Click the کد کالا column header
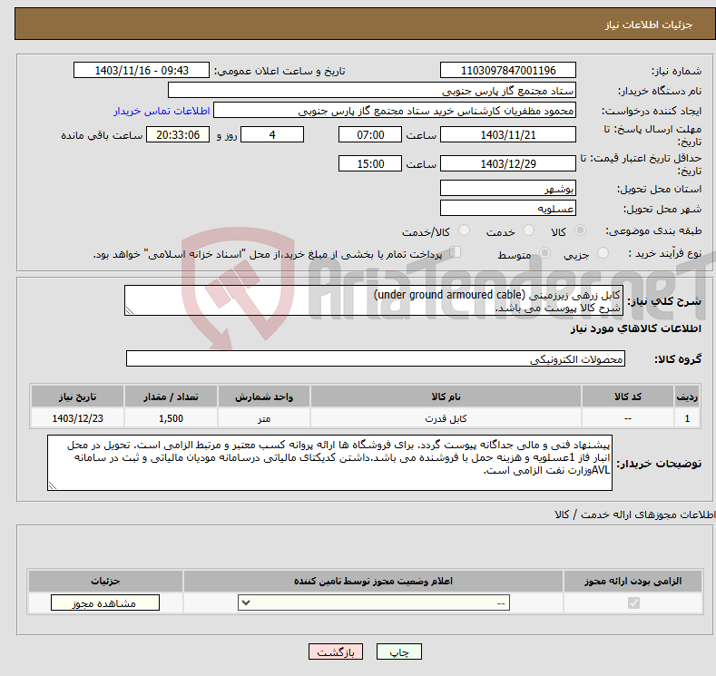The height and width of the screenshot is (676, 716). click(628, 397)
